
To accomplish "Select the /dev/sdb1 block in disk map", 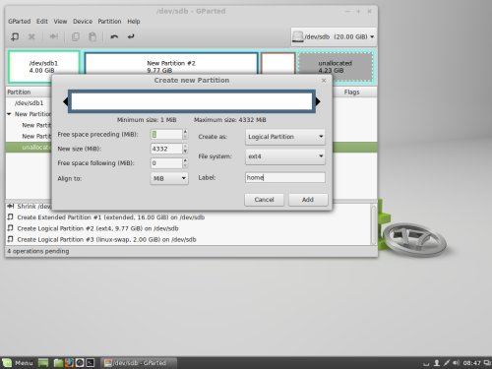I will pyautogui.click(x=43, y=67).
